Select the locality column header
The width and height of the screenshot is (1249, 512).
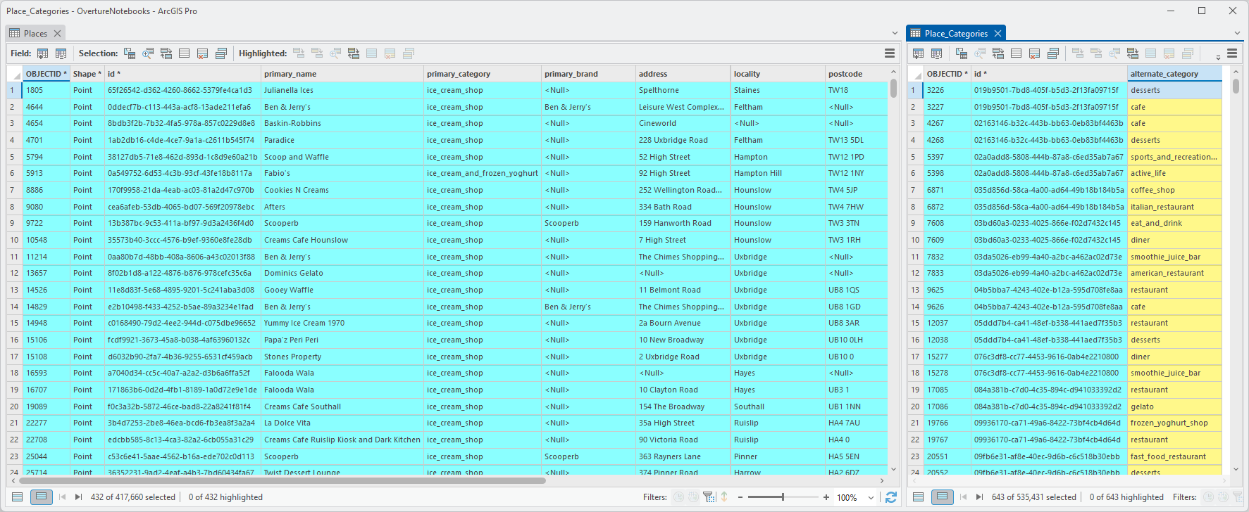[778, 74]
